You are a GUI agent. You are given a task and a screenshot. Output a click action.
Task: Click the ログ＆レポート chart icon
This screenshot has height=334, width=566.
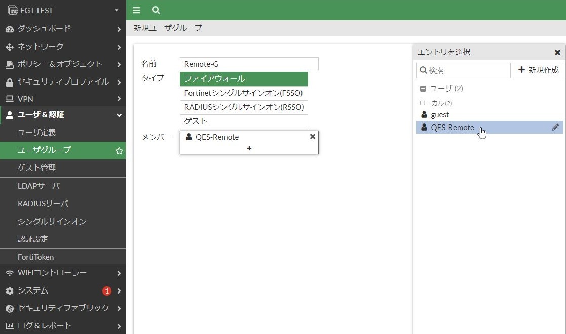click(x=10, y=326)
